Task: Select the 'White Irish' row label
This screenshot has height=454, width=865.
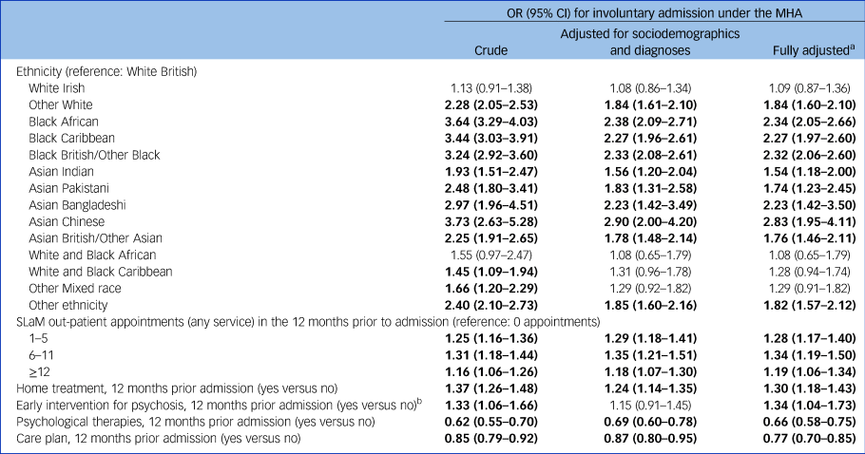Action: pos(57,88)
